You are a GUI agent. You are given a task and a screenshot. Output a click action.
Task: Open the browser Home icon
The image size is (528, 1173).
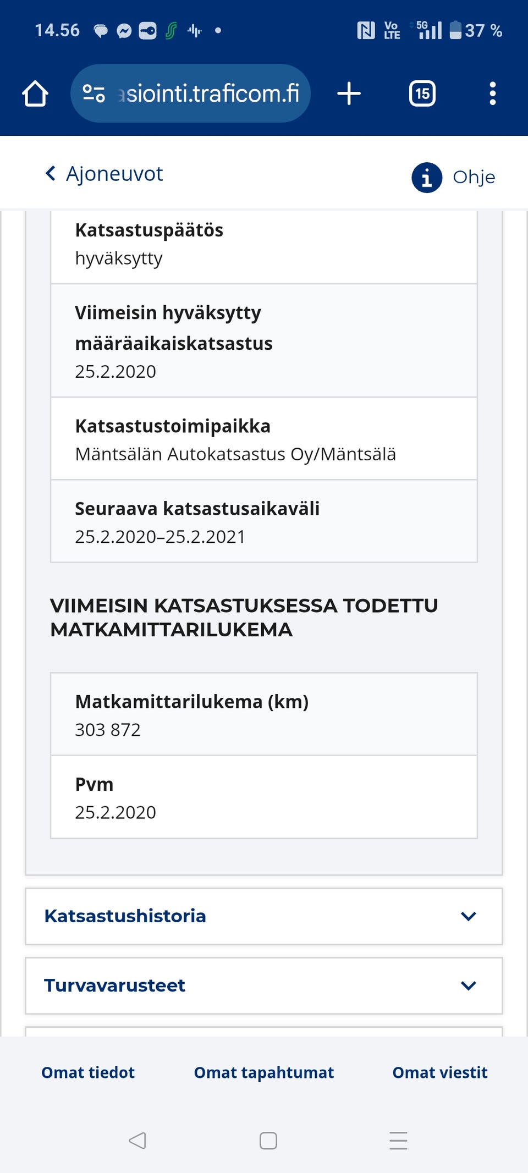[34, 93]
